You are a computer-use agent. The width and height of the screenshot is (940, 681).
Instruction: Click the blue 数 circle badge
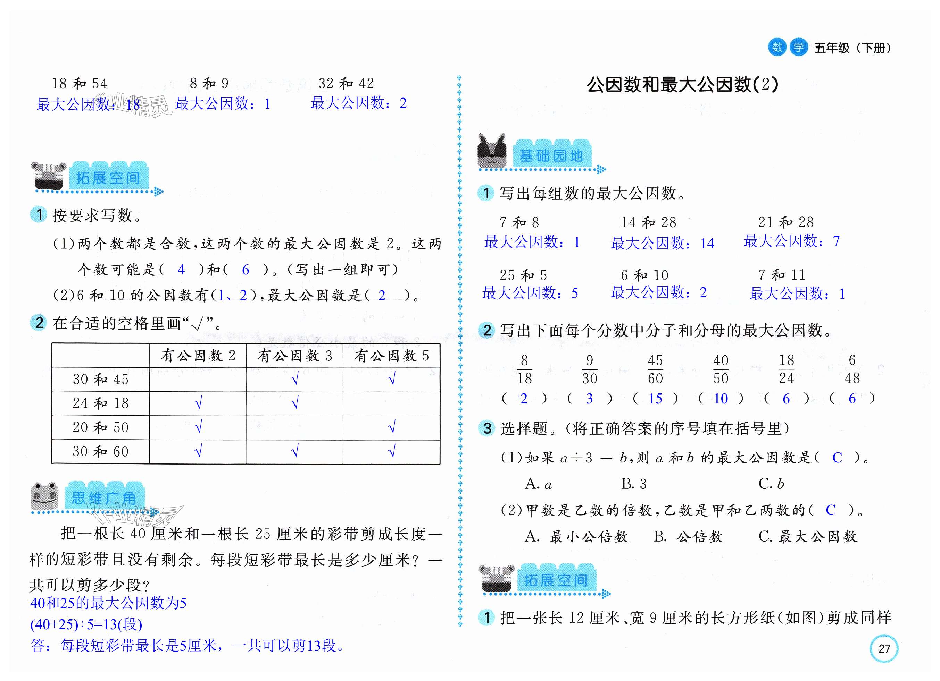click(777, 47)
